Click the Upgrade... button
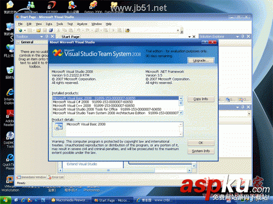The height and width of the screenshot is (204, 273). [x=201, y=60]
